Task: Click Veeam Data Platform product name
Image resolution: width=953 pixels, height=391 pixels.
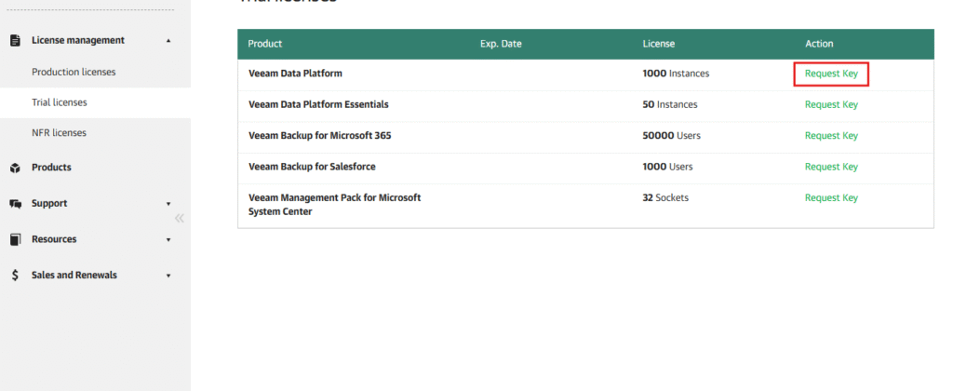Action: coord(295,74)
